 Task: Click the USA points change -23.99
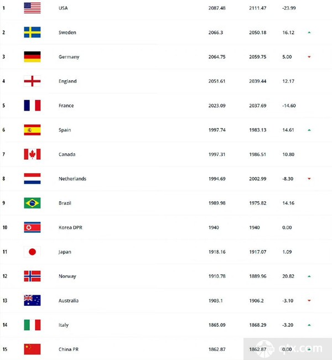289,8
